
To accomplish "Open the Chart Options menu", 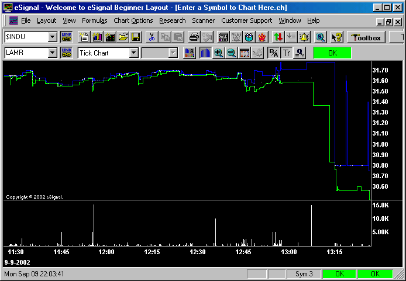I will [133, 20].
